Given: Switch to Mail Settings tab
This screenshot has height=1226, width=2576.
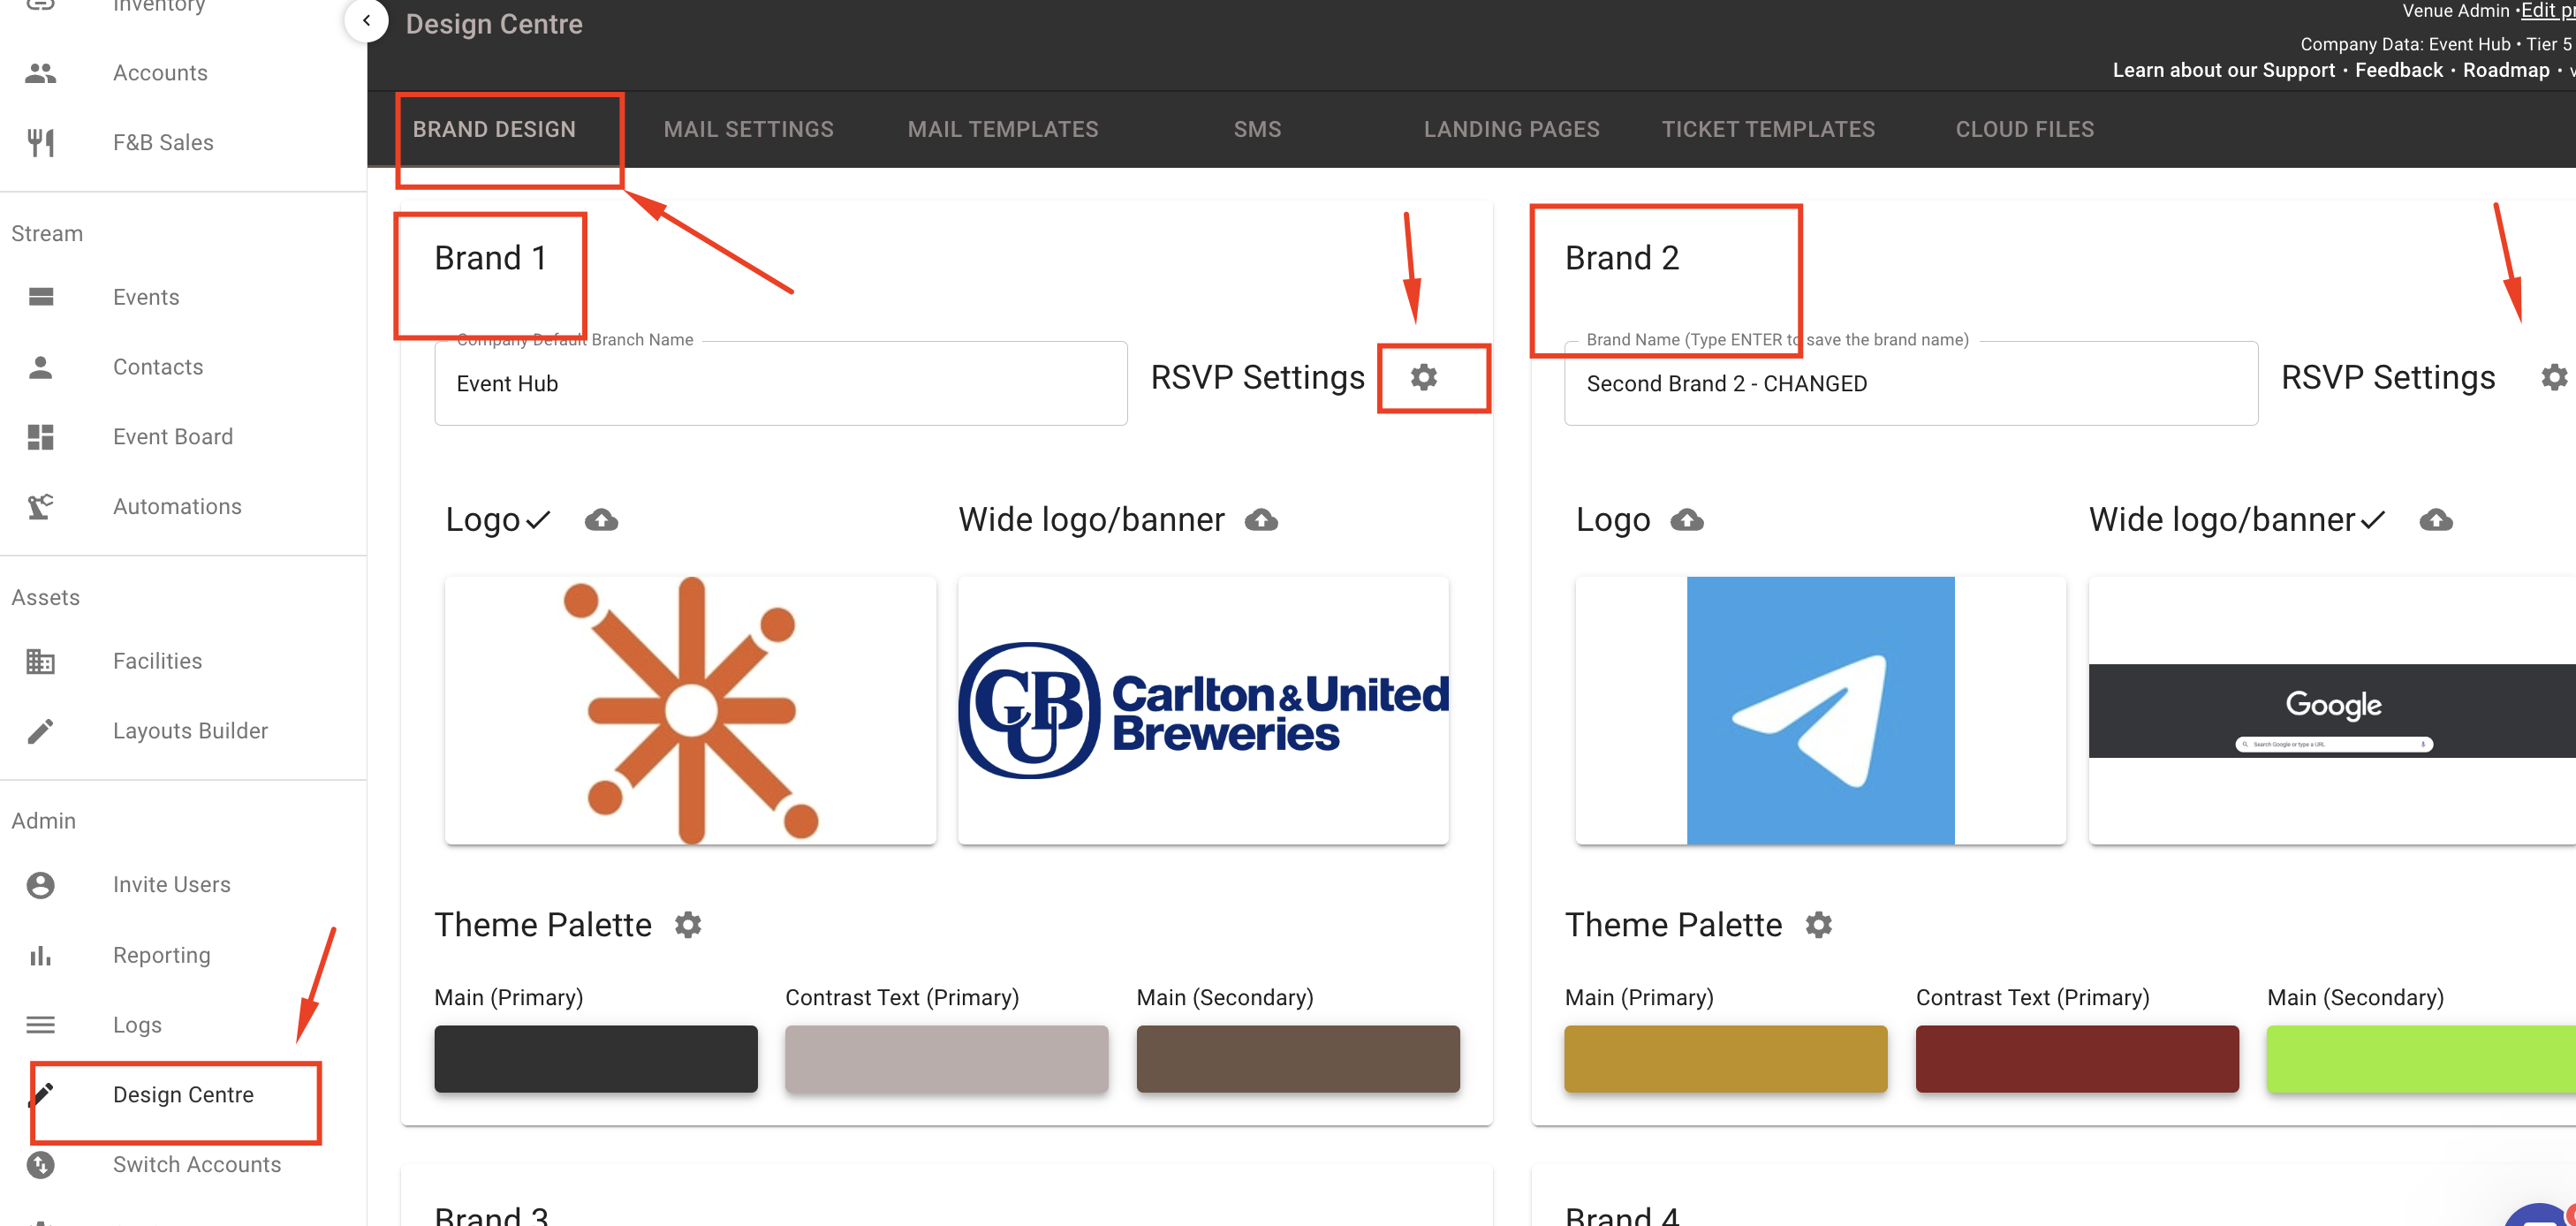Looking at the screenshot, I should [x=748, y=129].
